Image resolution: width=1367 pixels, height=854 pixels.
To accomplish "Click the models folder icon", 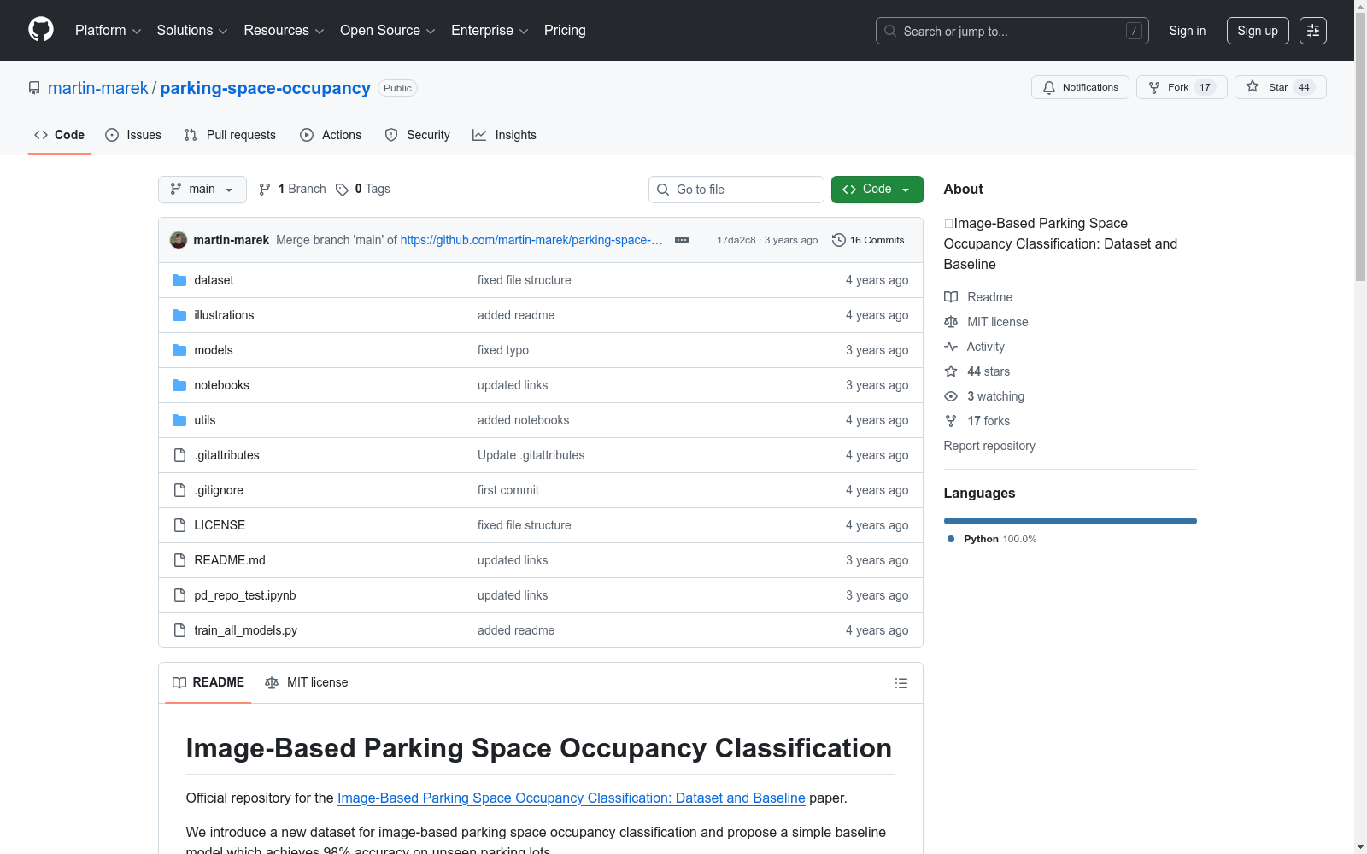I will click(179, 350).
